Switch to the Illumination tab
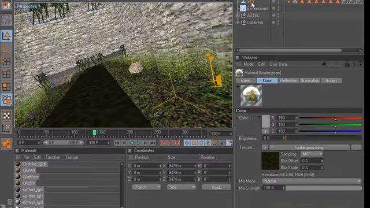Screen dimensions: 370x208 pyautogui.click(x=310, y=80)
